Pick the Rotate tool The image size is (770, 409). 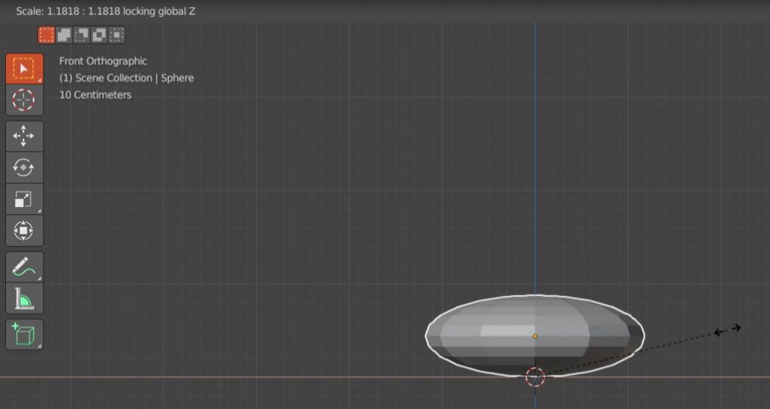(24, 167)
